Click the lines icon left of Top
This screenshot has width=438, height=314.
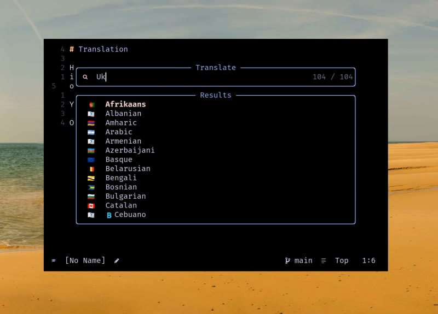point(324,260)
